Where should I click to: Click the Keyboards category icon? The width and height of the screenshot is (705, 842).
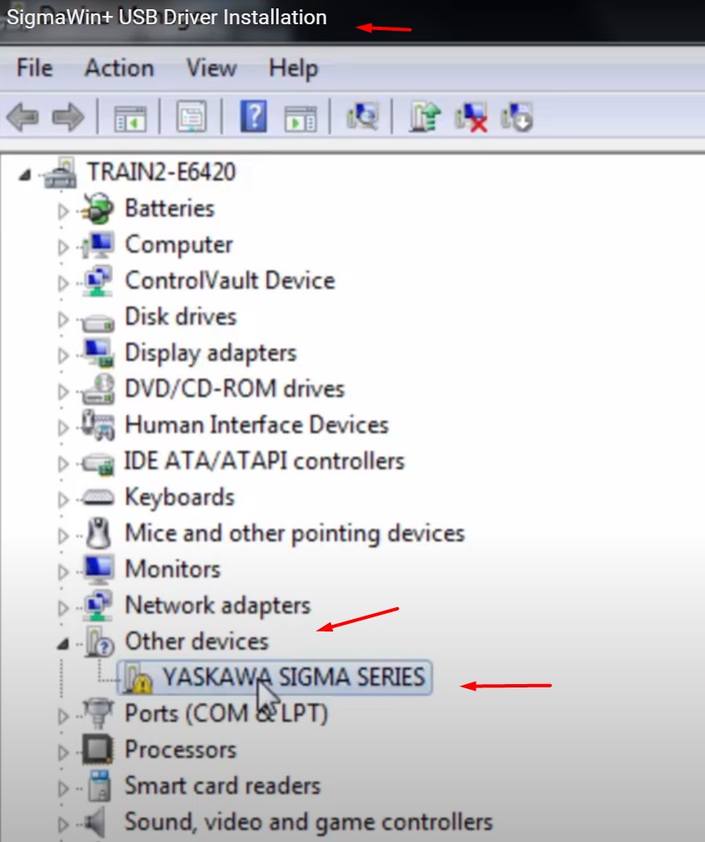[98, 497]
